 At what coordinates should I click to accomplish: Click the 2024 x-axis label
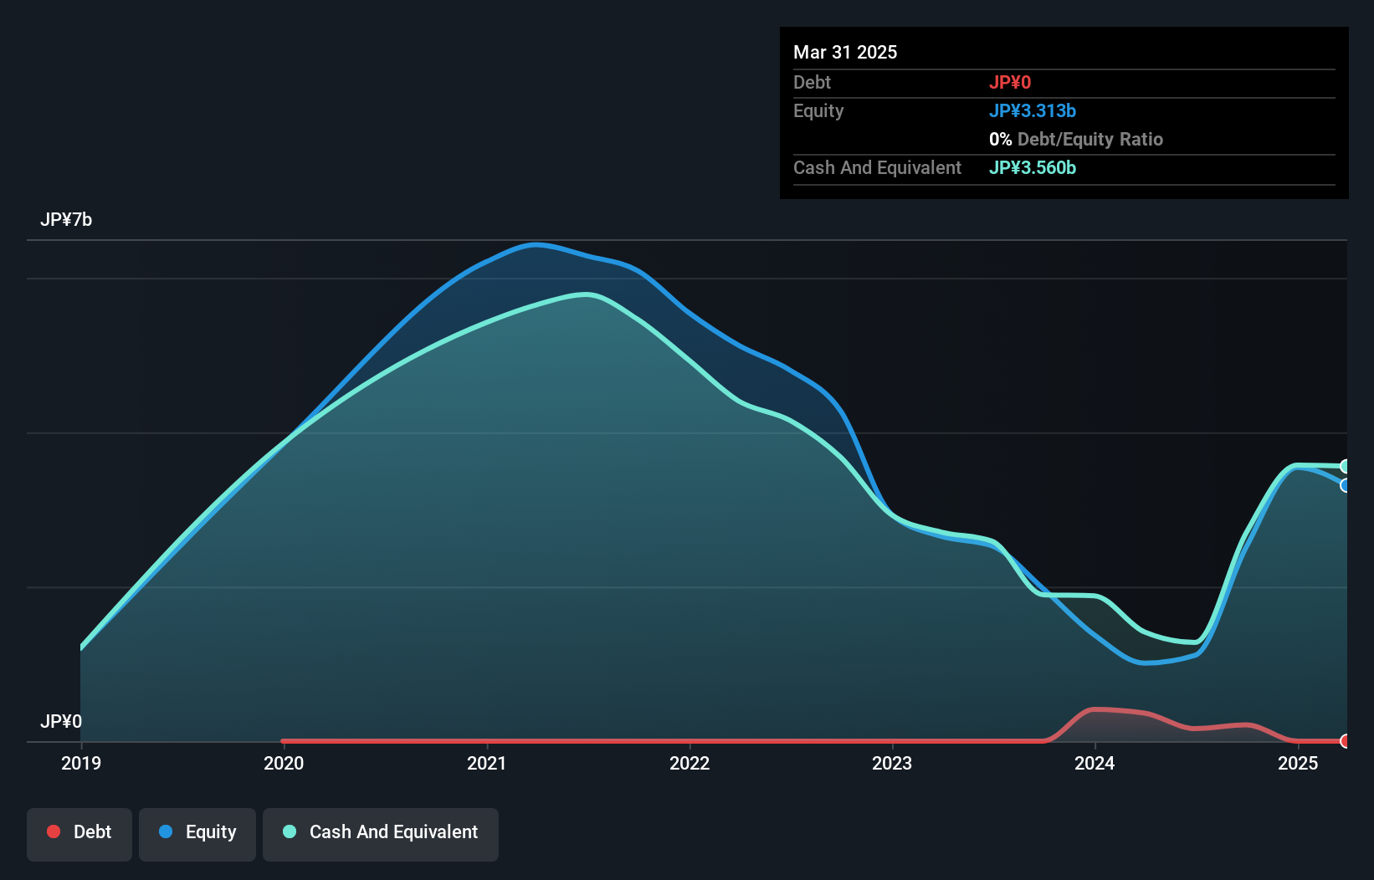click(x=1095, y=763)
